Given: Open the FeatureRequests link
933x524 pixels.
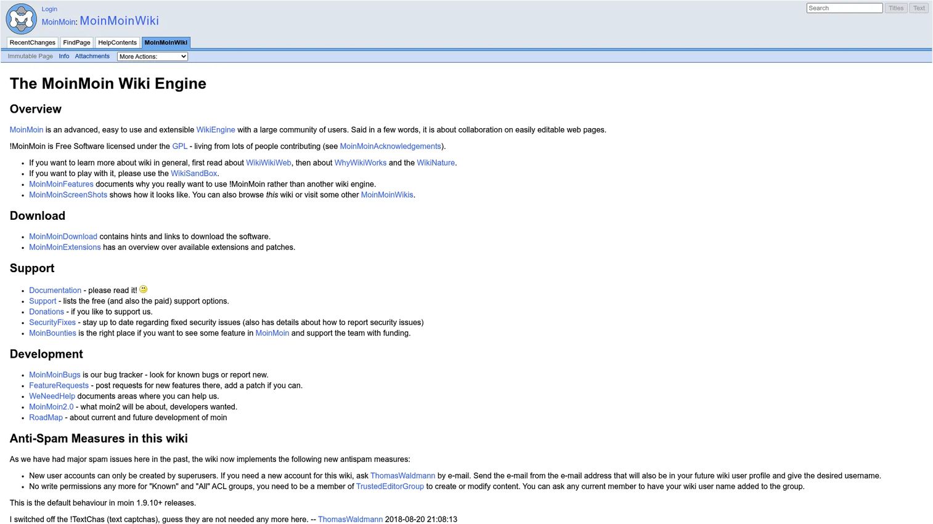Looking at the screenshot, I should click(x=59, y=386).
